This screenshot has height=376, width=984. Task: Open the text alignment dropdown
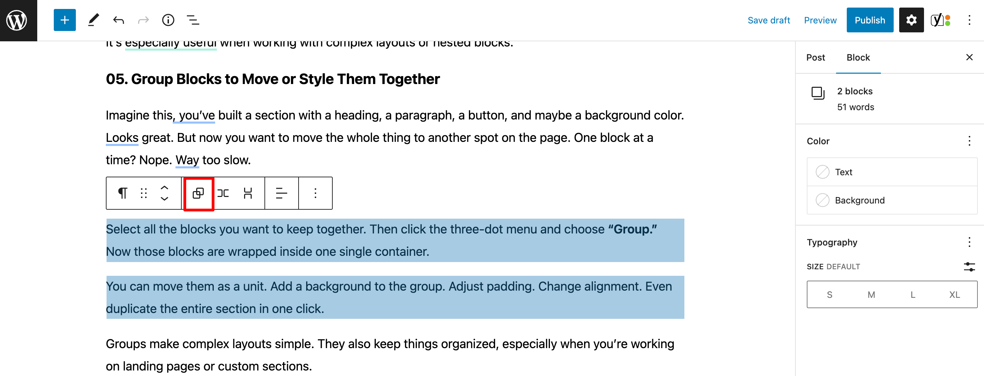pos(281,194)
